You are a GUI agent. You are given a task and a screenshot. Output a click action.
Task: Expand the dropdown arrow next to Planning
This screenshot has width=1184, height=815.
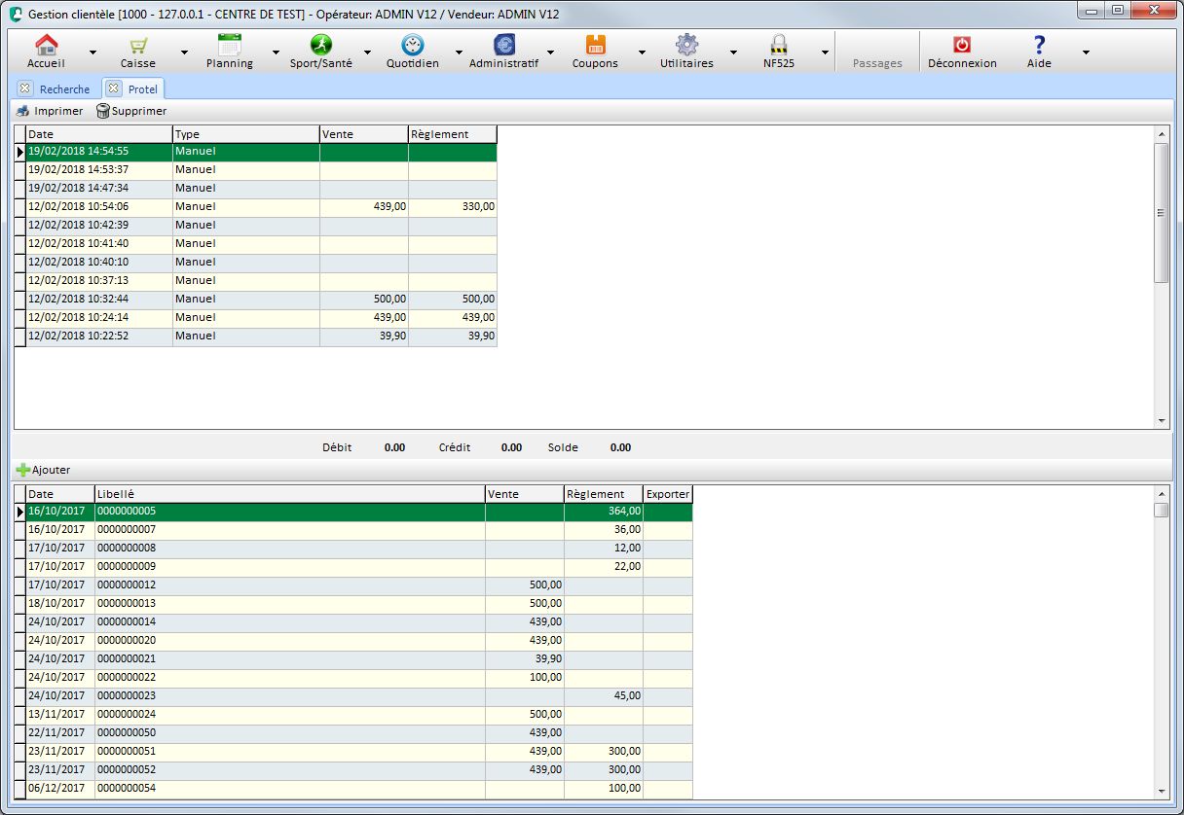pyautogui.click(x=276, y=53)
